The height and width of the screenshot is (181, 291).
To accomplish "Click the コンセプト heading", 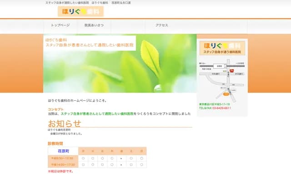I will click(x=56, y=110).
